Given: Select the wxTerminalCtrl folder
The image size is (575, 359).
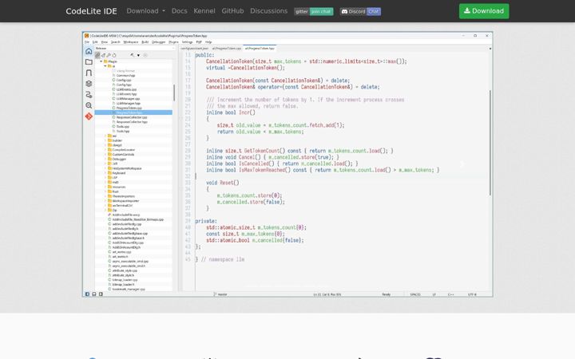Looking at the screenshot, I should point(121,206).
